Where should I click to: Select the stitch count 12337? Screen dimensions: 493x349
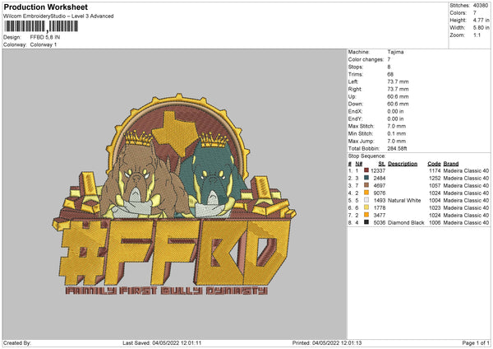point(378,170)
